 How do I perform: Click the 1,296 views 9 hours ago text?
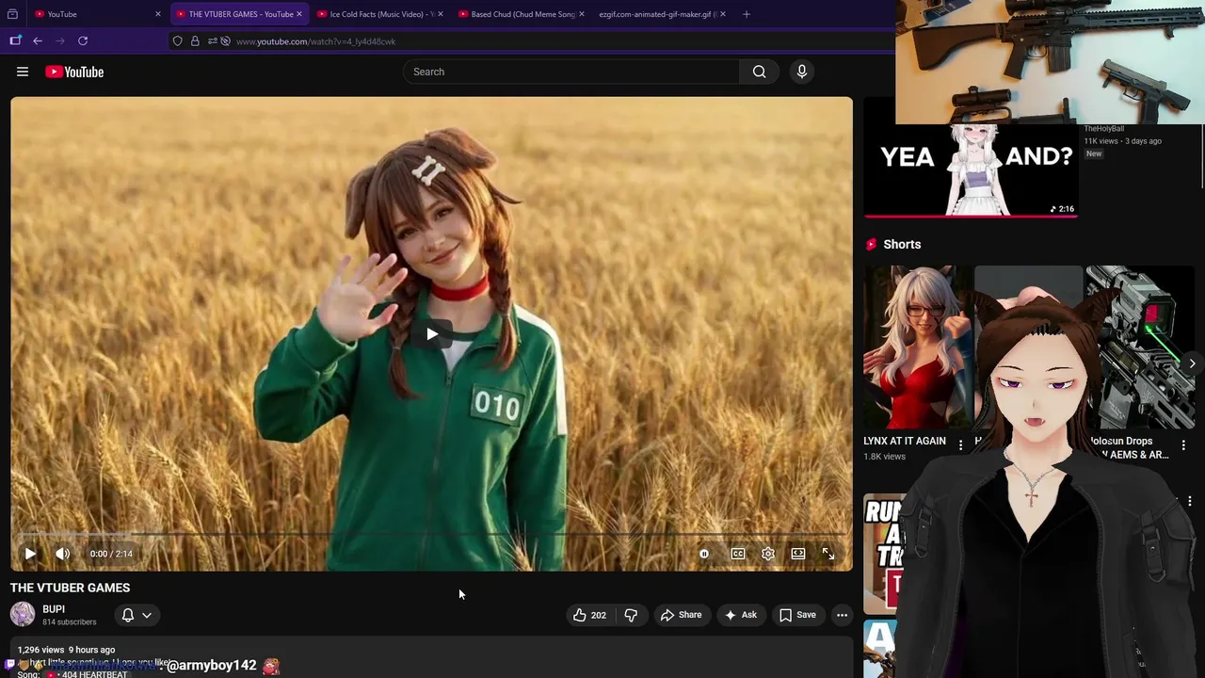[x=66, y=650]
